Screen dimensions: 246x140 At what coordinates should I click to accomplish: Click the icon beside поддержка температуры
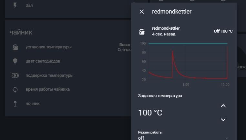point(15,75)
